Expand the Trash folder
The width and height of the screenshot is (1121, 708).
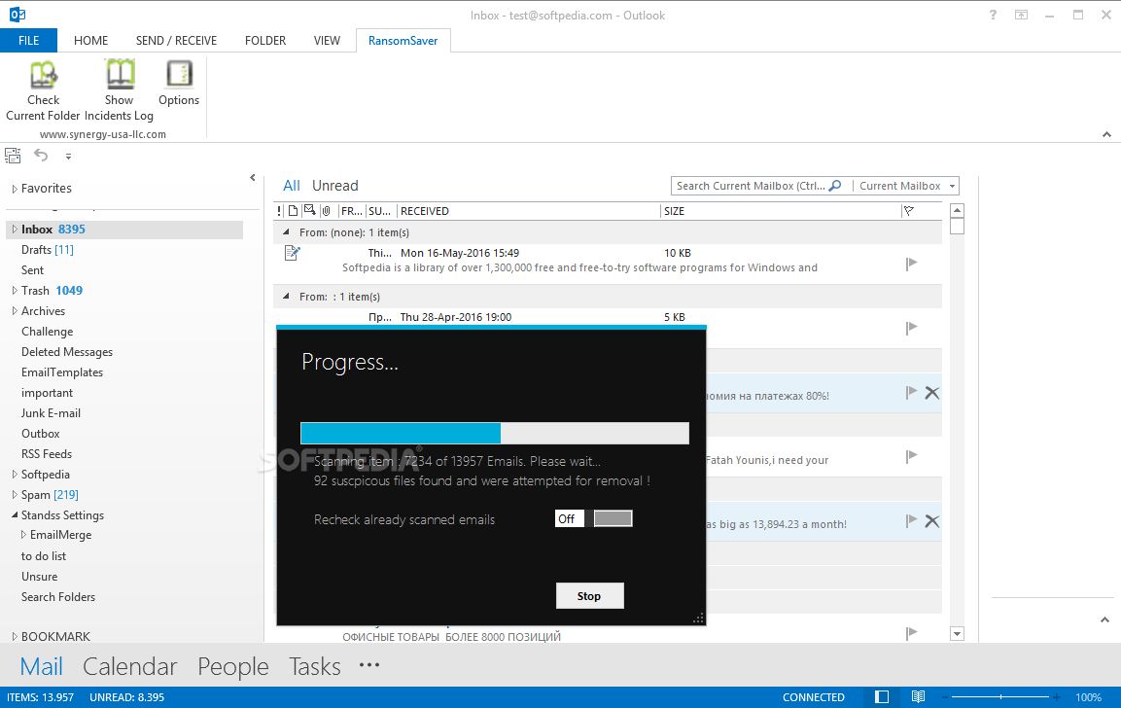[x=15, y=291]
